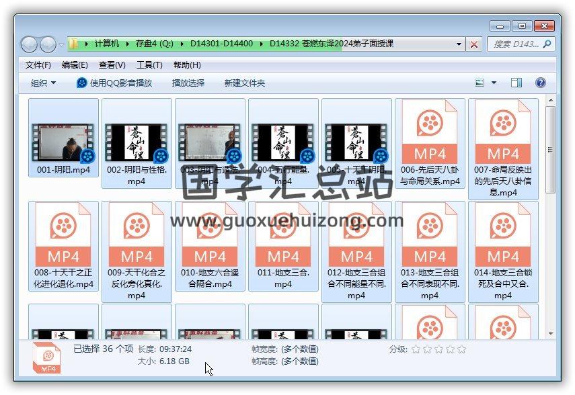Click the folder icon in address bar

click(x=73, y=44)
